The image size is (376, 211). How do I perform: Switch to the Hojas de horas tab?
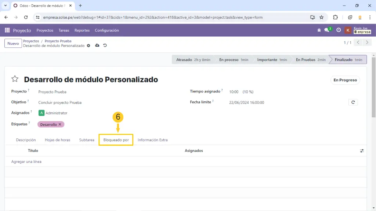tap(57, 140)
